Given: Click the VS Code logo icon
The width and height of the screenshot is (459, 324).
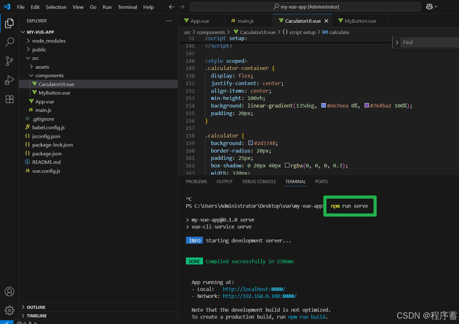Looking at the screenshot, I should (7, 7).
